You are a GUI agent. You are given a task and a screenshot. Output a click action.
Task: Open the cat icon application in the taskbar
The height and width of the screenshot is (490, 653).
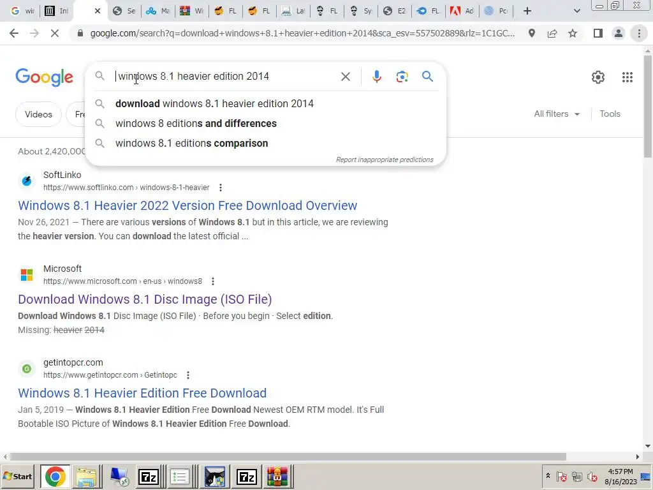215,477
